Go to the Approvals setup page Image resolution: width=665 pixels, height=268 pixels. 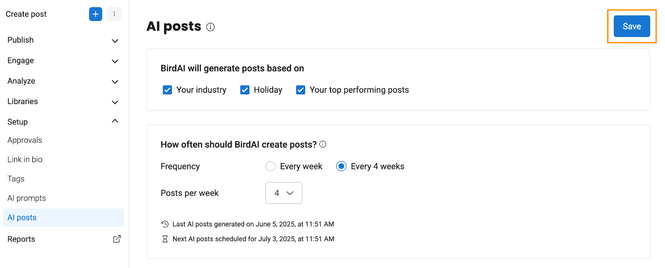[x=25, y=140]
